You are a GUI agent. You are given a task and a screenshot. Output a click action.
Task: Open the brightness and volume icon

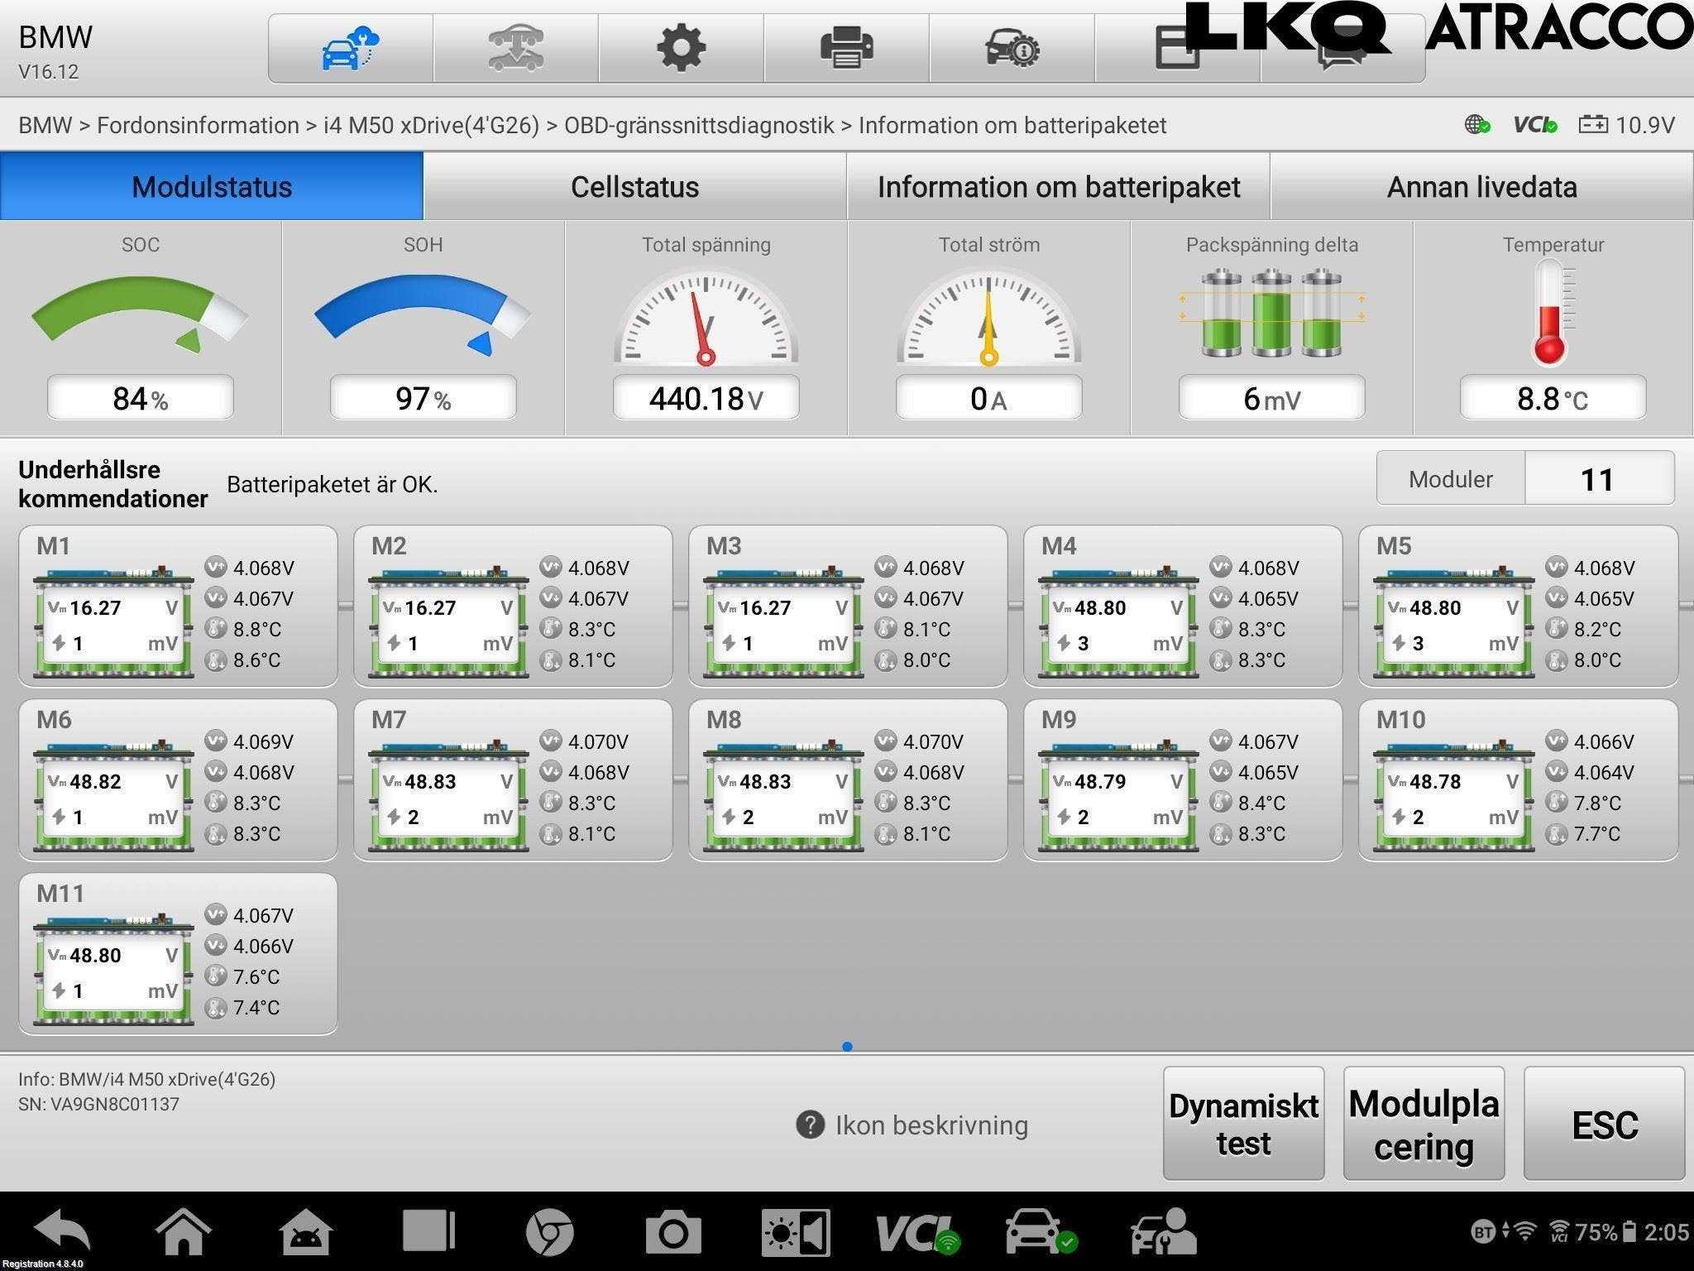(796, 1232)
